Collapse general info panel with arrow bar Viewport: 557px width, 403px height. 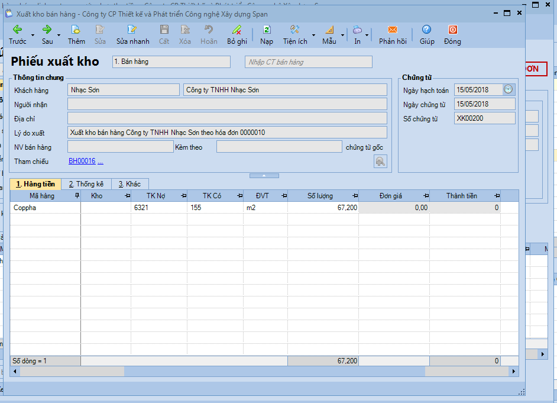tap(264, 176)
